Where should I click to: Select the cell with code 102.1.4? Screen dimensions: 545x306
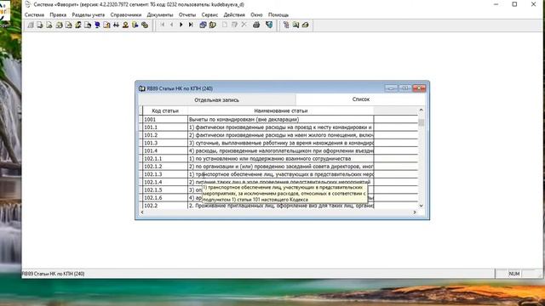click(x=165, y=182)
